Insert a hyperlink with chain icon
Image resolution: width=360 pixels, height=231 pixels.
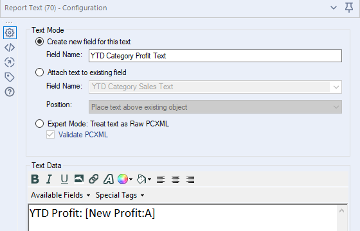[x=94, y=179]
